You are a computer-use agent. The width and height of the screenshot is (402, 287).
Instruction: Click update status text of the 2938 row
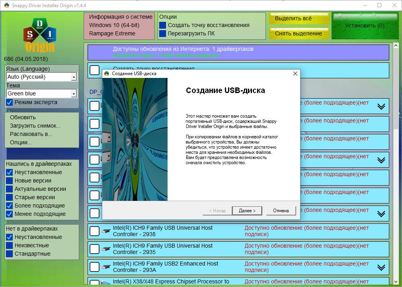tap(306, 231)
